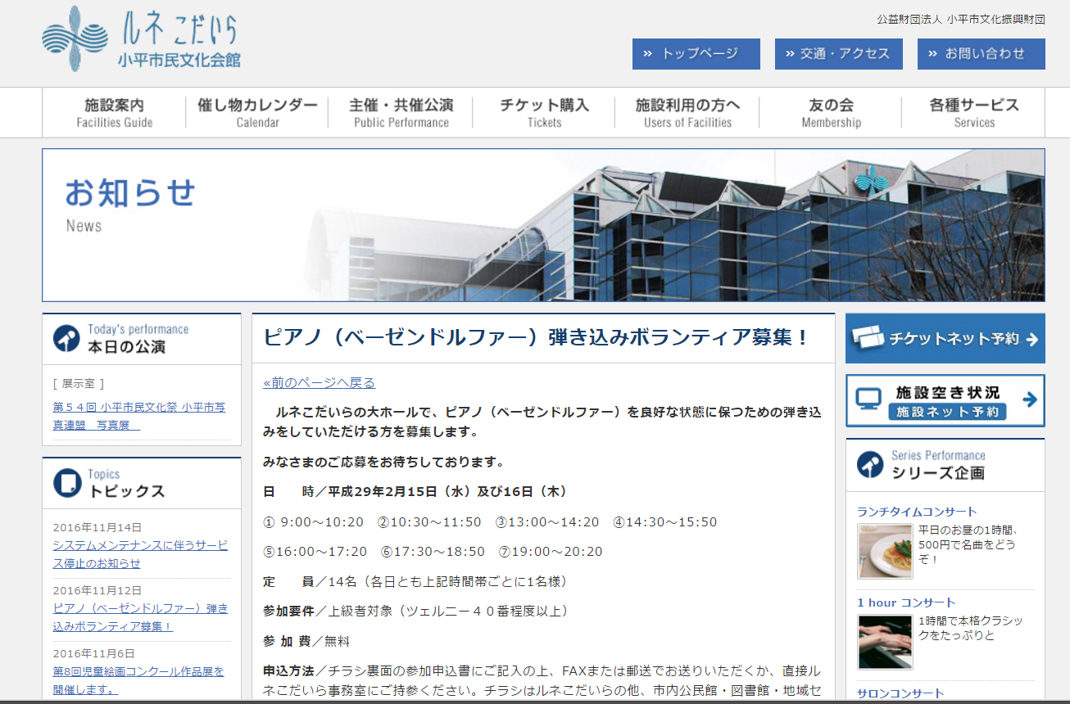Click the 1 hour コンサート piano thumbnail
This screenshot has width=1070, height=704.
pos(885,642)
